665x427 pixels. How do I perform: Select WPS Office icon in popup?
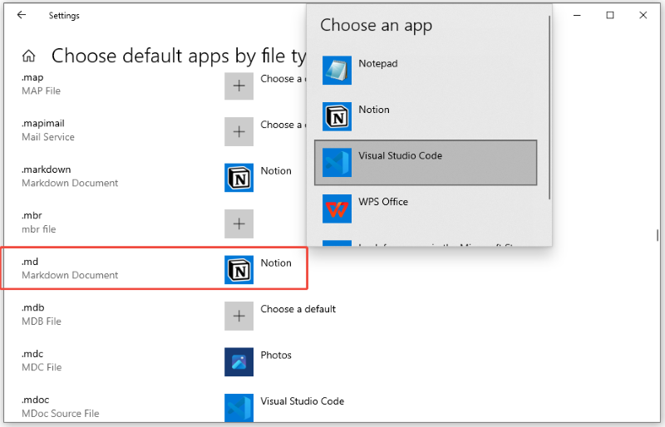(337, 209)
